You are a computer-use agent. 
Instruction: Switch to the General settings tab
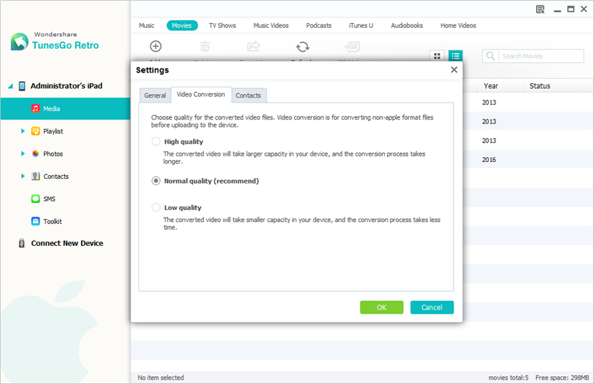point(154,96)
